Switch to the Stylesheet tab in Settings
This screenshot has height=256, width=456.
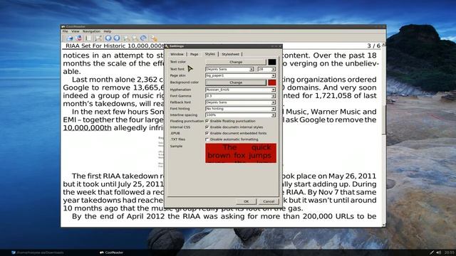point(230,54)
